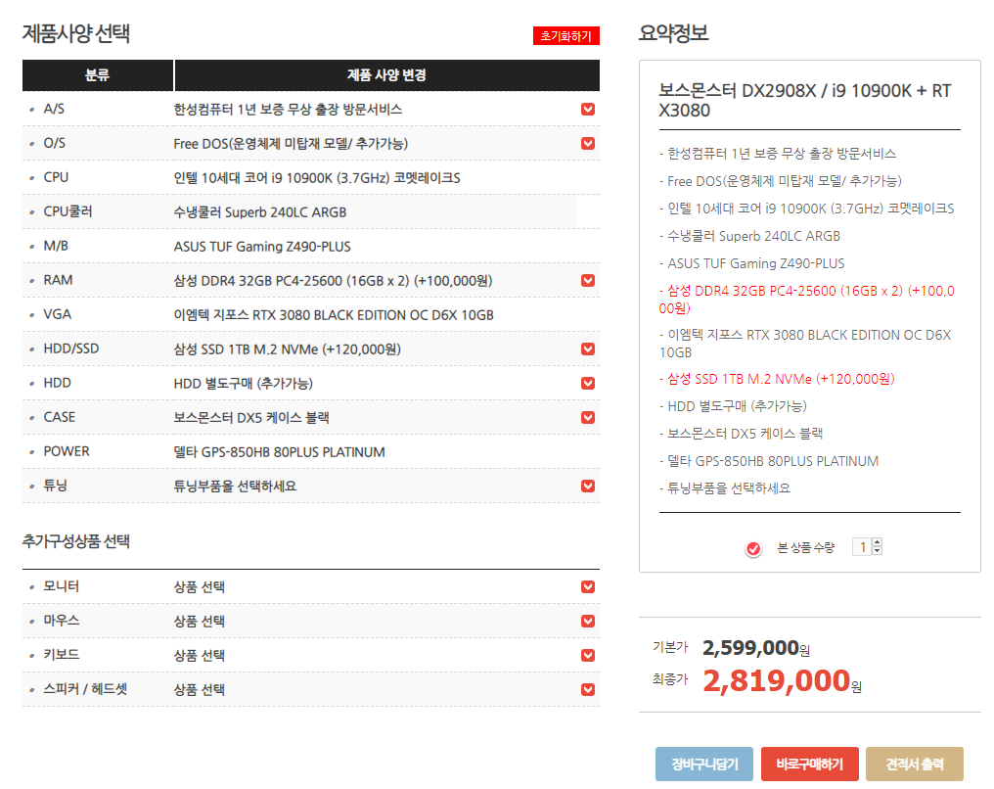994x789 pixels.
Task: Click the POWER category label
Action: click(x=67, y=451)
